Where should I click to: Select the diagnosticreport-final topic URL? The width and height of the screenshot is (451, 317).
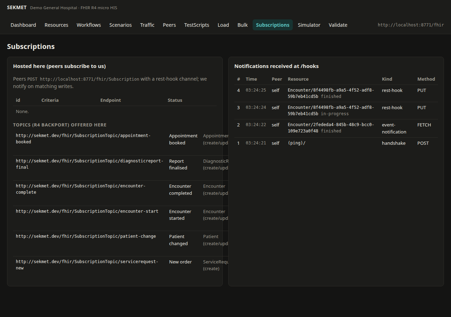coord(89,164)
